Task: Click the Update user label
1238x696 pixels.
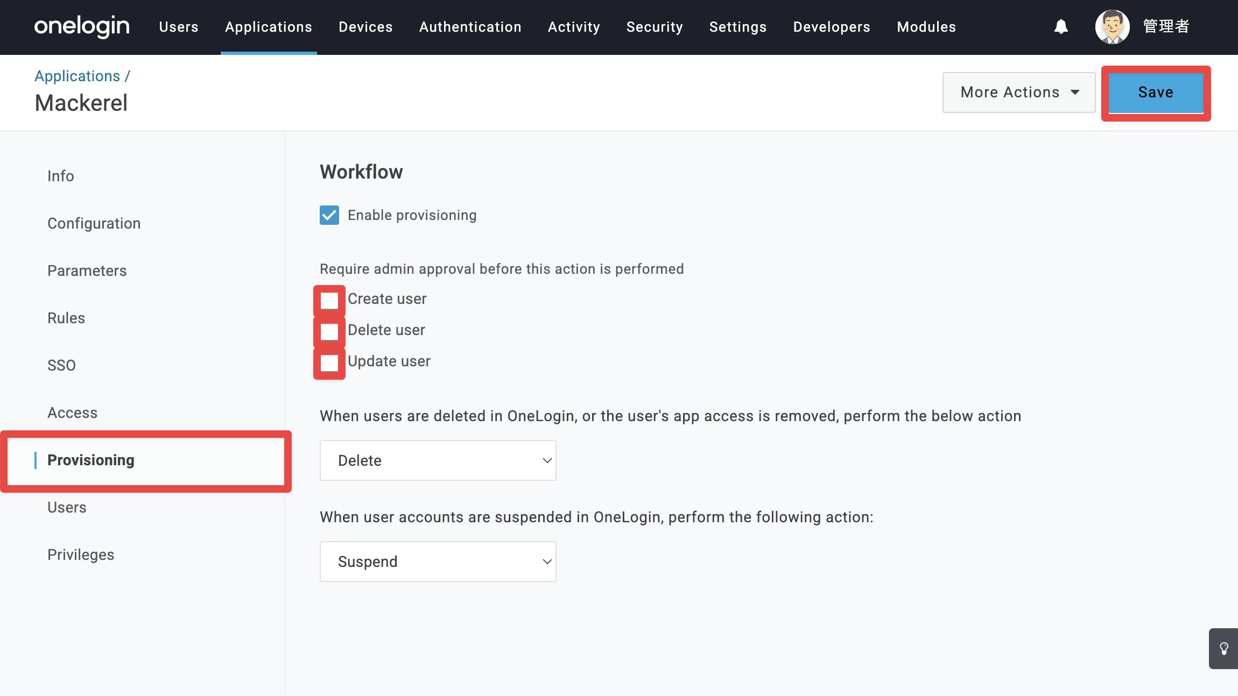Action: (389, 361)
